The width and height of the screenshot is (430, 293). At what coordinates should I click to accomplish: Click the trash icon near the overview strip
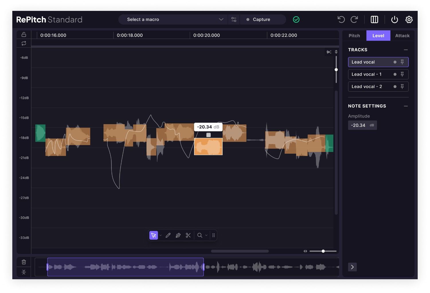(24, 261)
